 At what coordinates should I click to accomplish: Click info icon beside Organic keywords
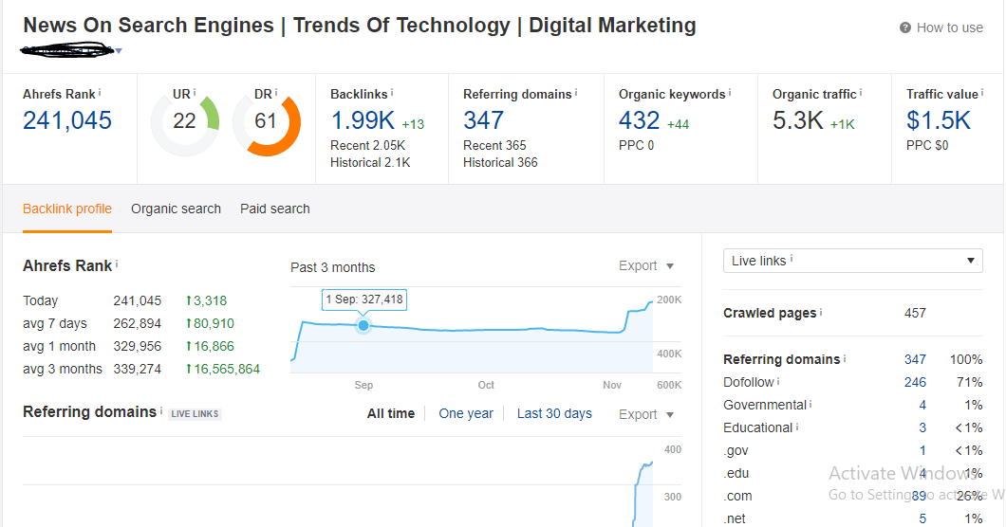(731, 93)
